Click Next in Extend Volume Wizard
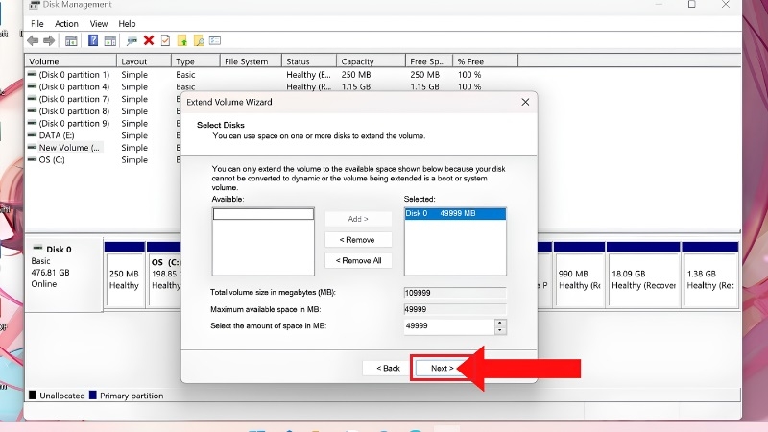The image size is (768, 432). point(442,368)
